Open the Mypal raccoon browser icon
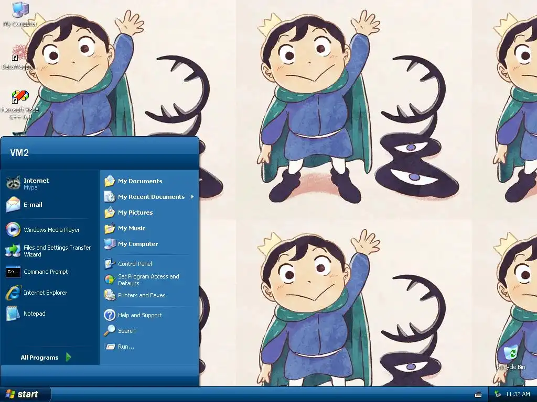The height and width of the screenshot is (402, 537). point(13,183)
